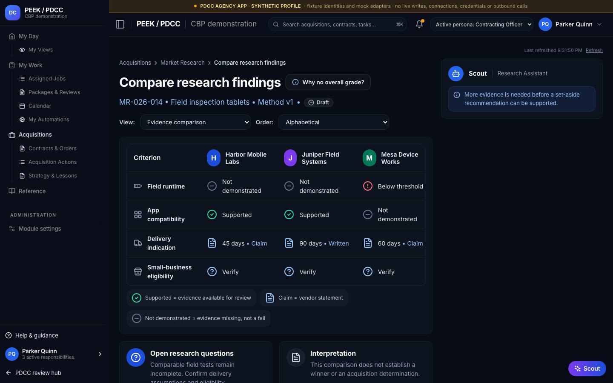
Task: Click Why no overall grade button
Action: pyautogui.click(x=328, y=82)
